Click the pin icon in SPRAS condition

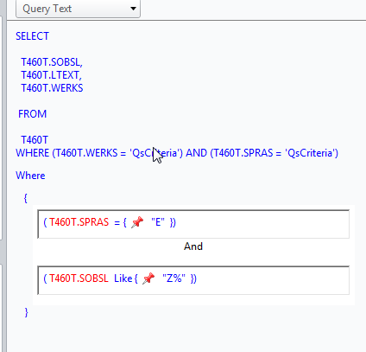point(137,222)
